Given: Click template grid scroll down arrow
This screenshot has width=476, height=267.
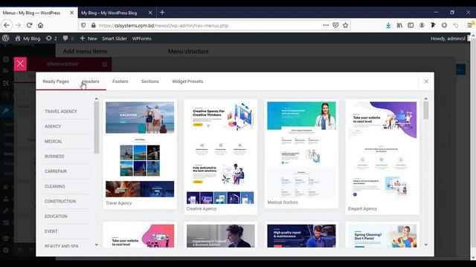Looking at the screenshot, I should (425, 245).
